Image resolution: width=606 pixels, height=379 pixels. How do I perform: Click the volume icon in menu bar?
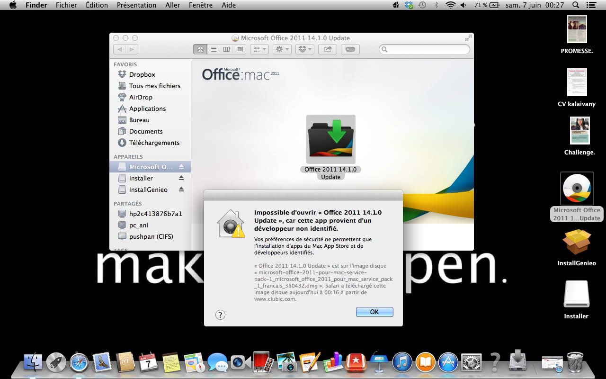point(463,5)
